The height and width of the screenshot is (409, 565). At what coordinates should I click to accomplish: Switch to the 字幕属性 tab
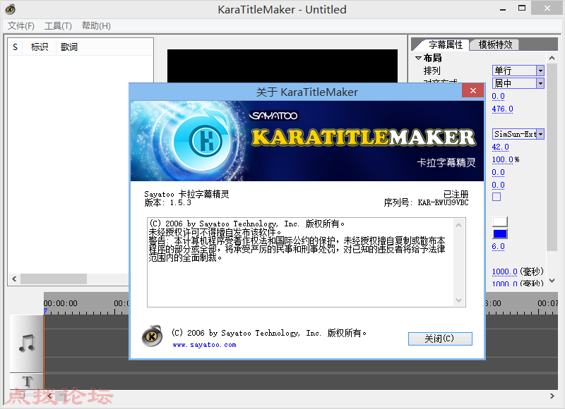(445, 44)
